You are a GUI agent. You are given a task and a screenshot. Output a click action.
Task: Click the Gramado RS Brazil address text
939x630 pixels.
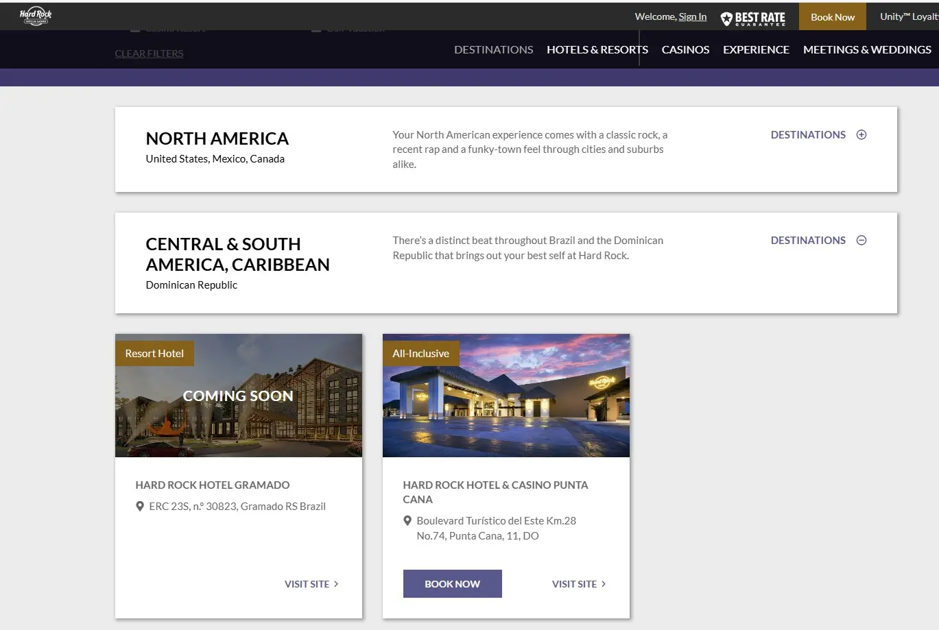coord(237,507)
